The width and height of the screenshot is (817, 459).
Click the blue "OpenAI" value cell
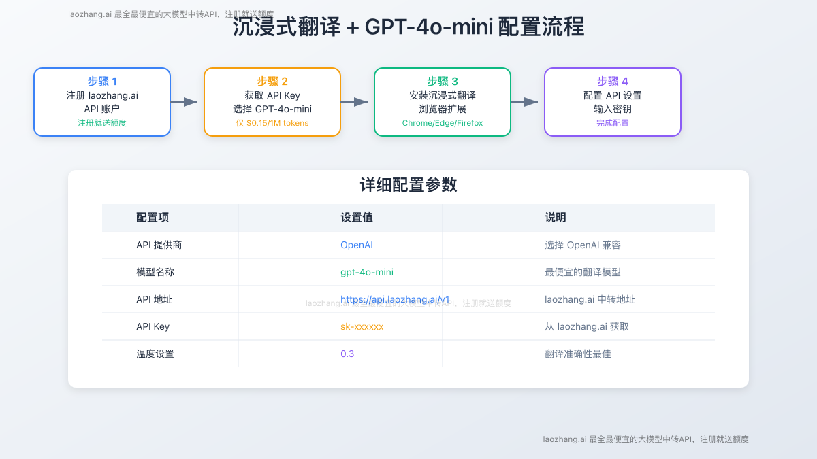(357, 245)
